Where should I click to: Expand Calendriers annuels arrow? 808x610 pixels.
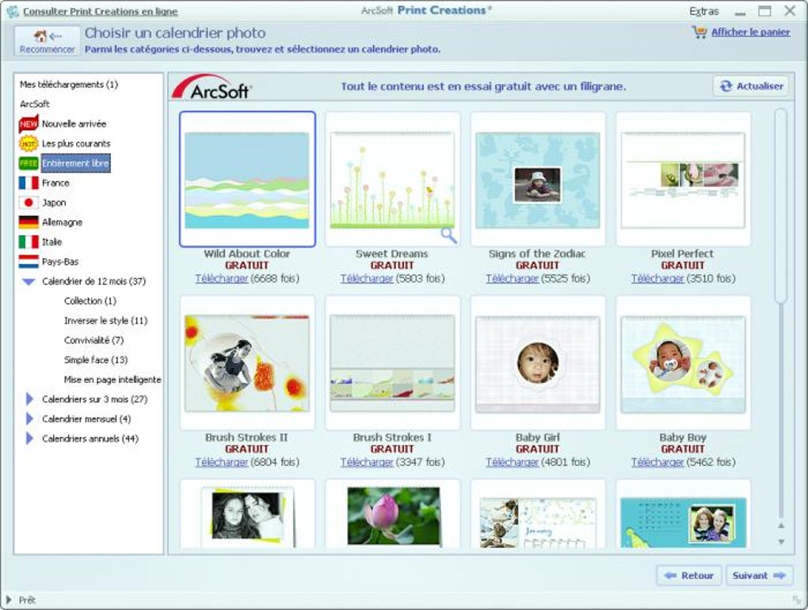pyautogui.click(x=29, y=438)
